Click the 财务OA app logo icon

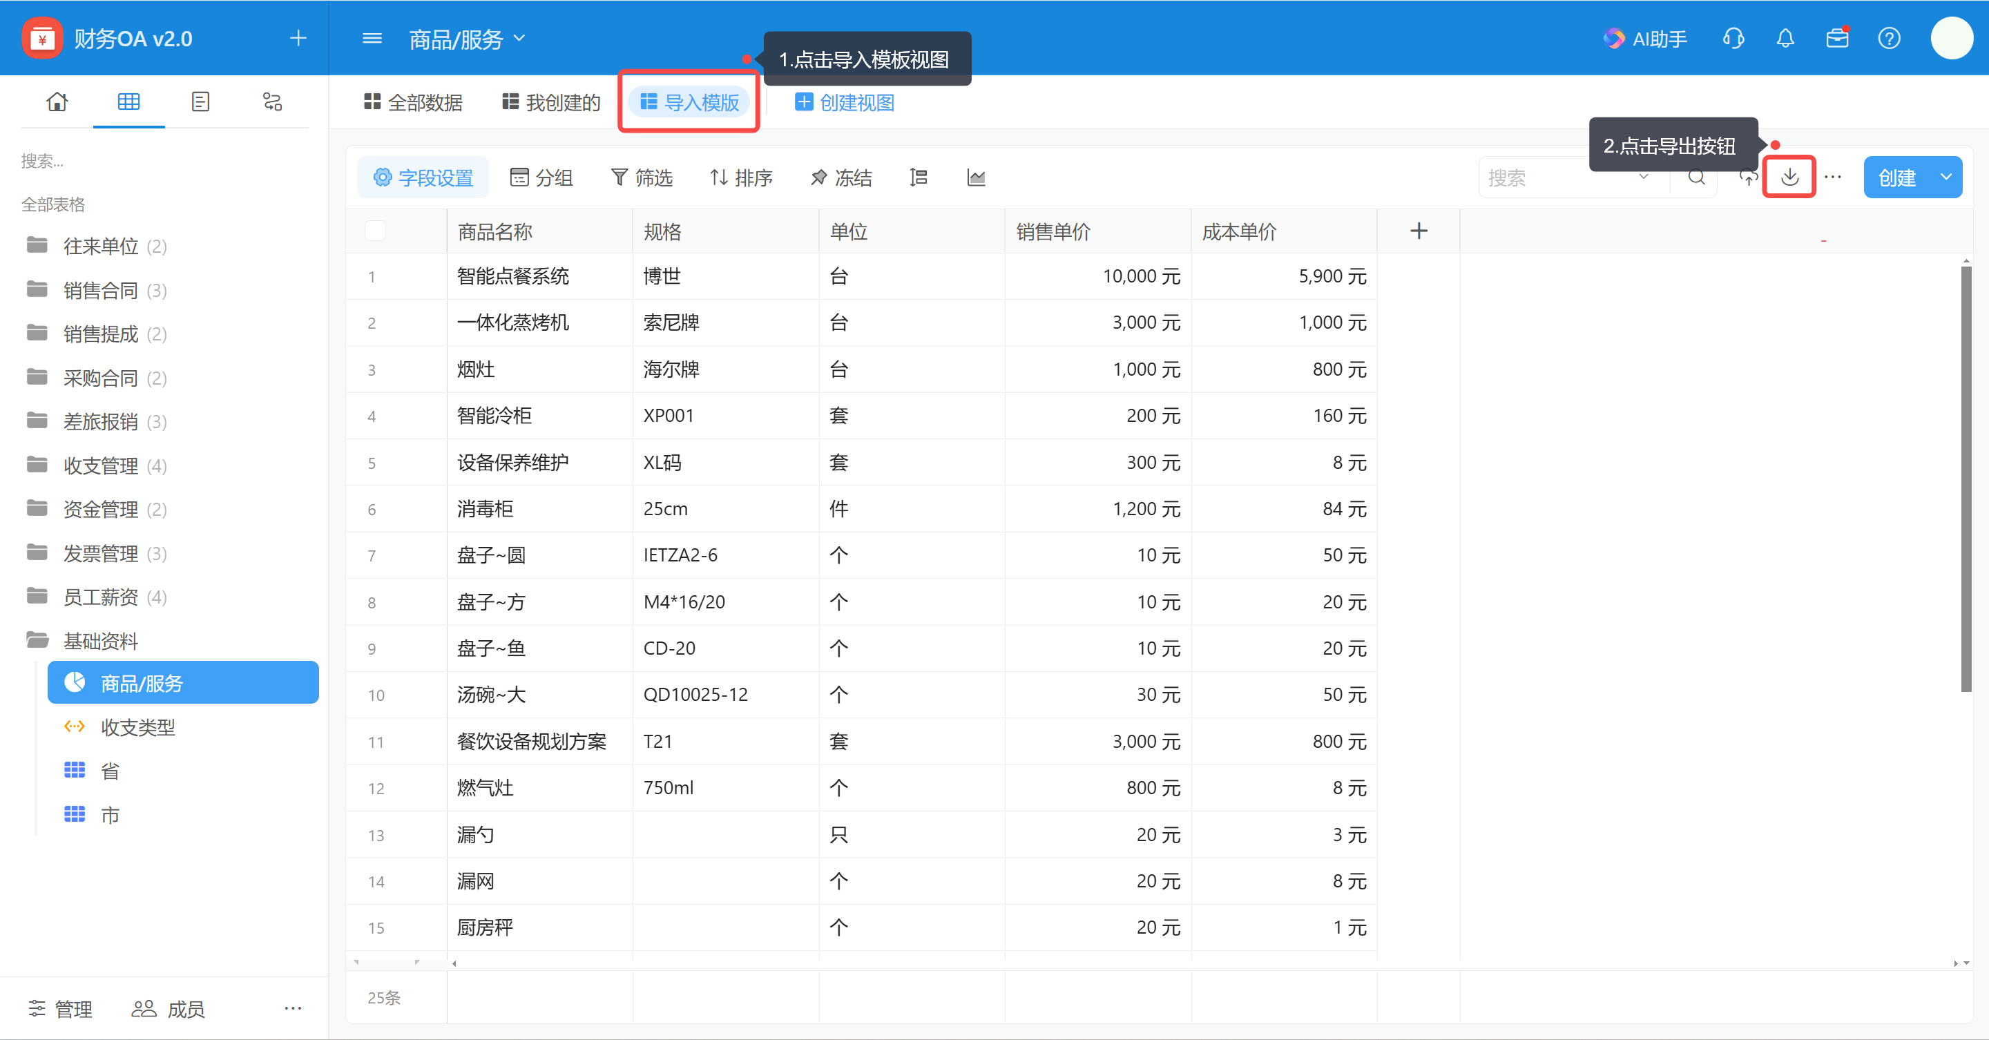point(42,38)
